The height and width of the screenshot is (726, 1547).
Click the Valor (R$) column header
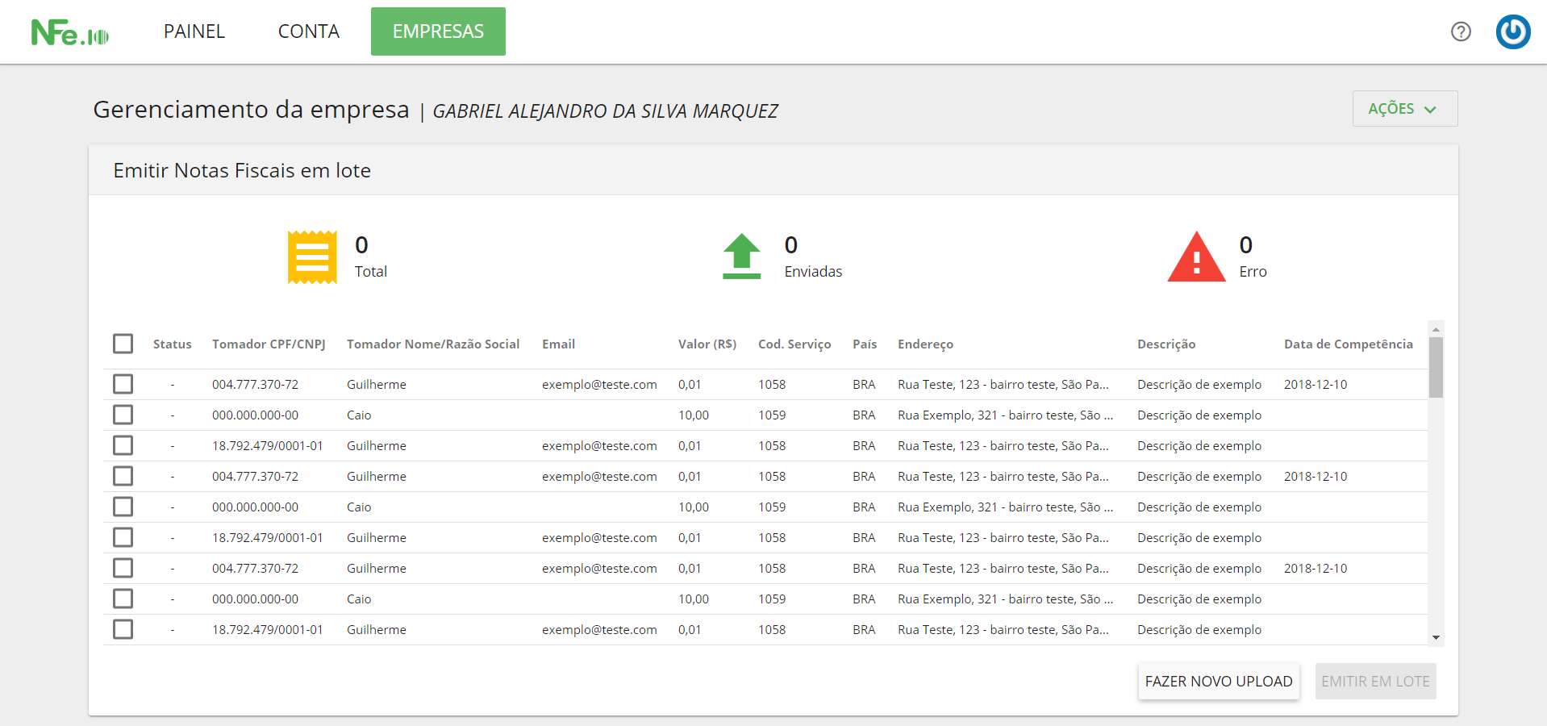(707, 344)
